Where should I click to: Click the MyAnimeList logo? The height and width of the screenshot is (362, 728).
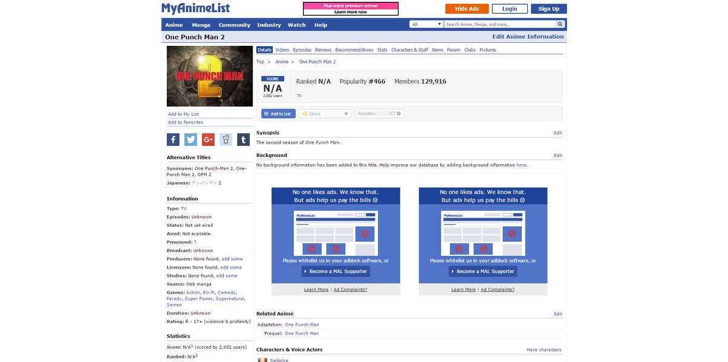(x=195, y=8)
